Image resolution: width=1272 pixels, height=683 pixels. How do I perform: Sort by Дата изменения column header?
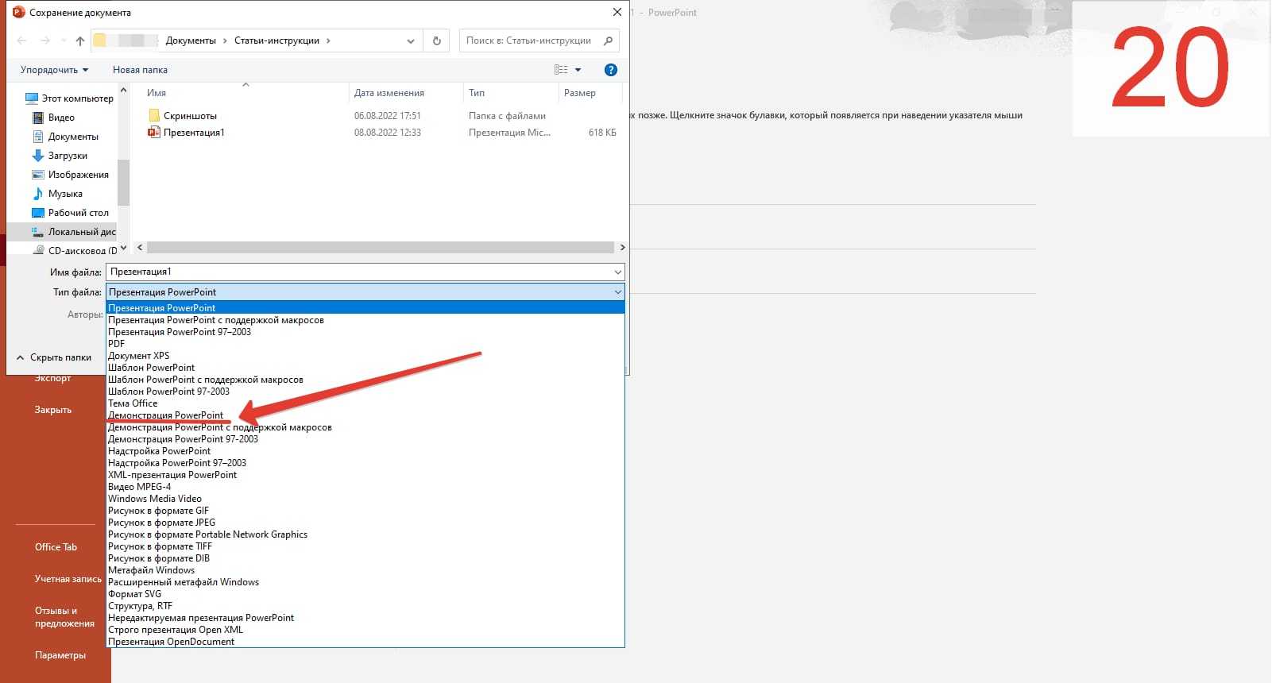389,93
